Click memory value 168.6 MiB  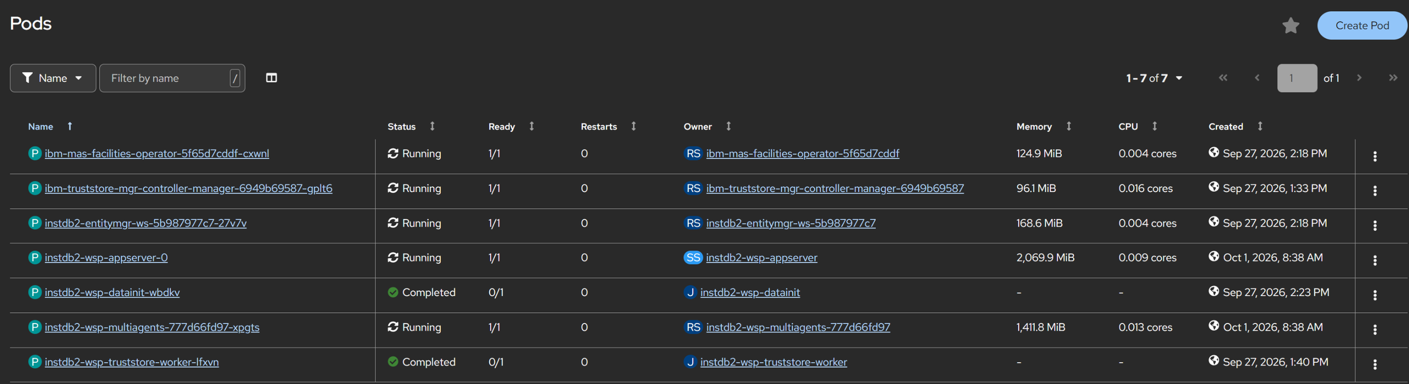(x=1039, y=223)
